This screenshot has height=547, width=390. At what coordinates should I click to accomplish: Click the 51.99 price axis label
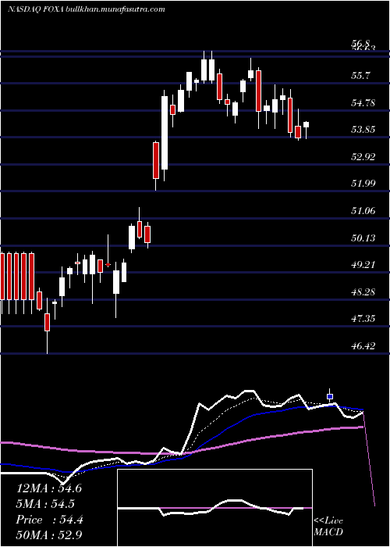363,184
